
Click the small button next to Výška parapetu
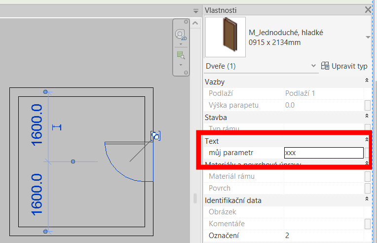(x=368, y=105)
